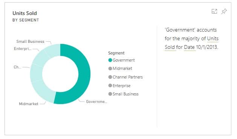Select the Small Business legend label
The image size is (237, 139).
click(125, 94)
